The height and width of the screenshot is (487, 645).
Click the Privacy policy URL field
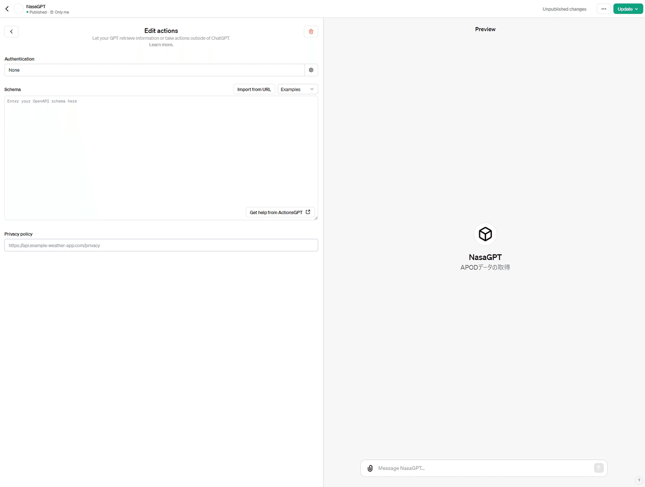tap(161, 245)
